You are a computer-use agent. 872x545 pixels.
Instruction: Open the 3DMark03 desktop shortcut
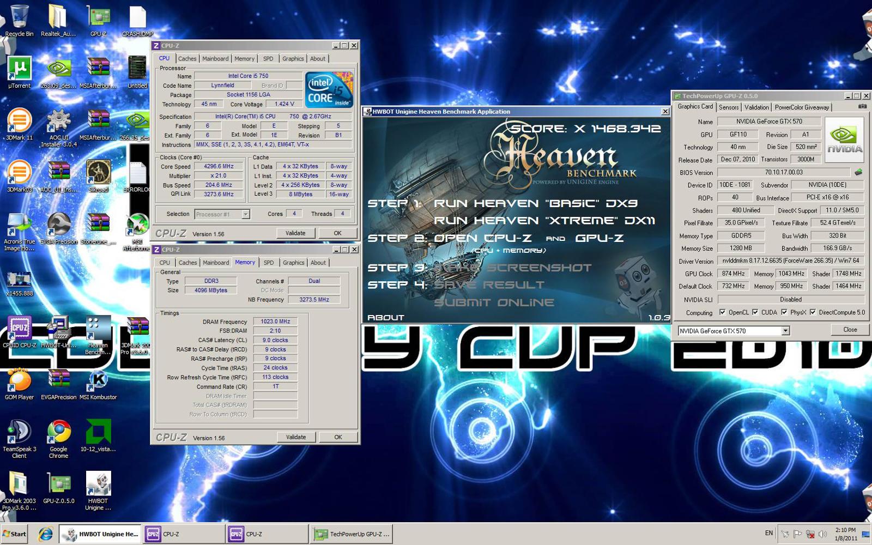pos(19,176)
